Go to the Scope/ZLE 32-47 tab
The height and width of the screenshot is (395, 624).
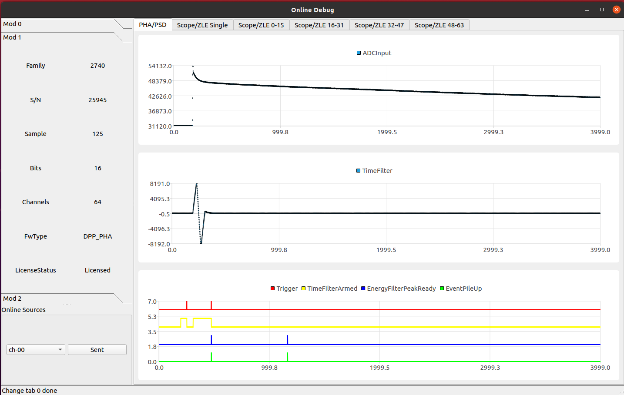[x=379, y=25]
